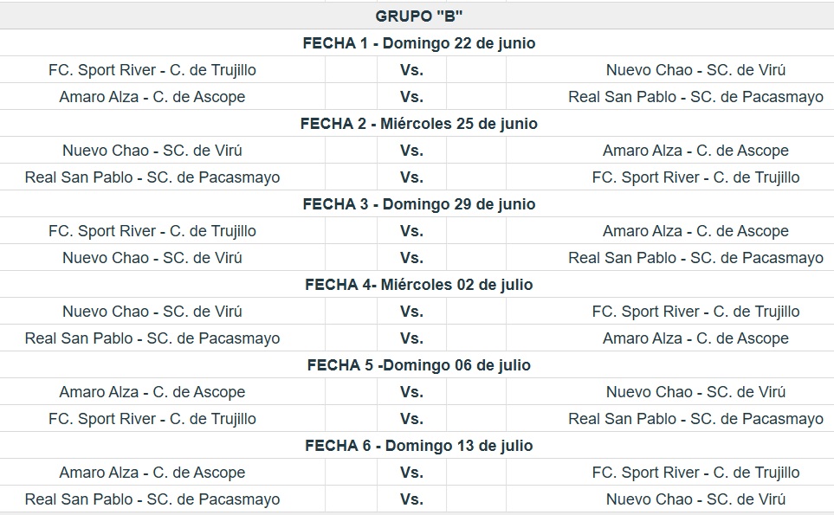The height and width of the screenshot is (515, 834).
Task: Select Nuevo Chao home cell under Fecha 2
Action: click(162, 151)
